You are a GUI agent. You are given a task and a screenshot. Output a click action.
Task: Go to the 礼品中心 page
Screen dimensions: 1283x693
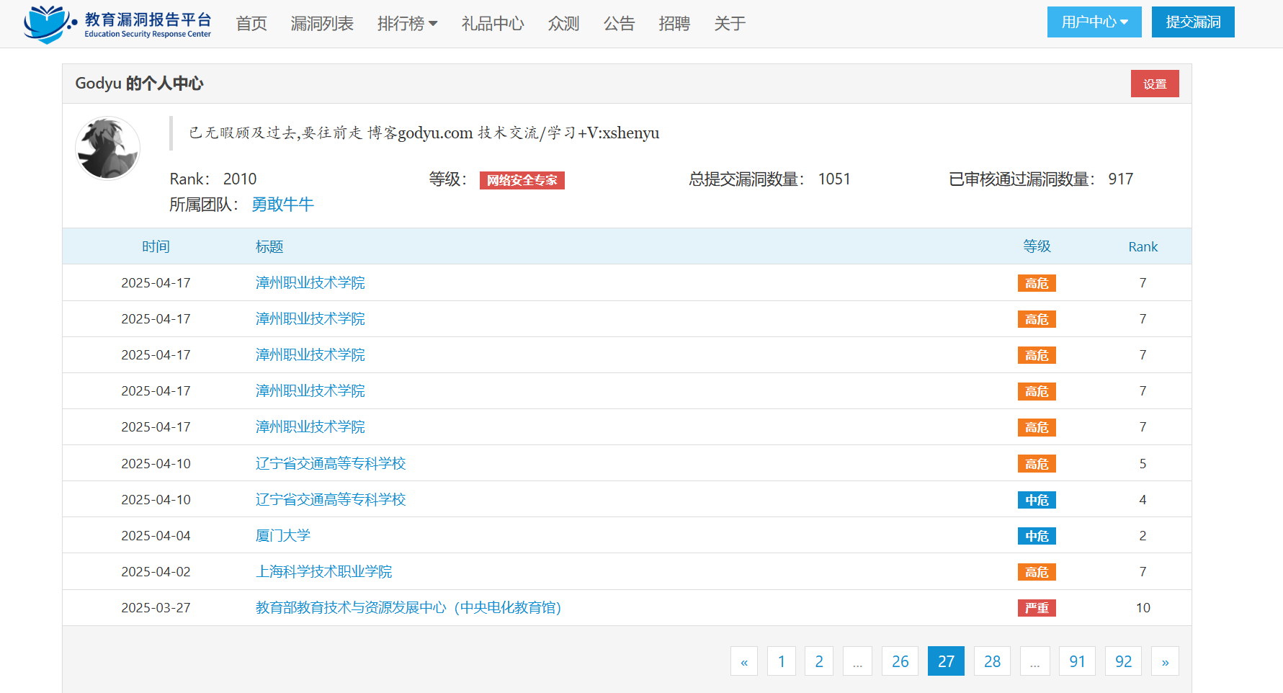(x=493, y=24)
